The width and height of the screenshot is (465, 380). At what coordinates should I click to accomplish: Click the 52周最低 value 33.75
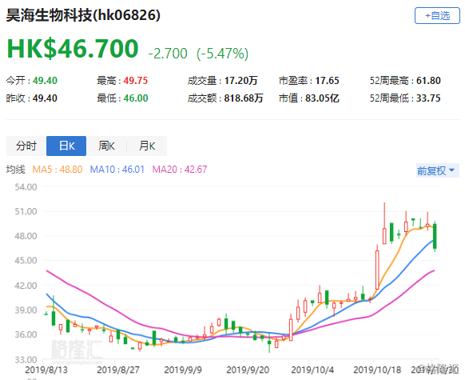(428, 98)
